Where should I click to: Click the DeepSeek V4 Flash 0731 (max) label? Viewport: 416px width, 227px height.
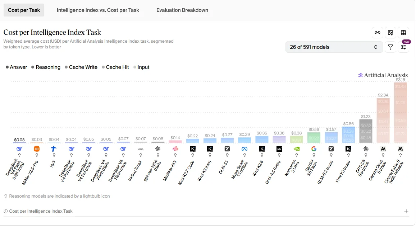coord(15,170)
